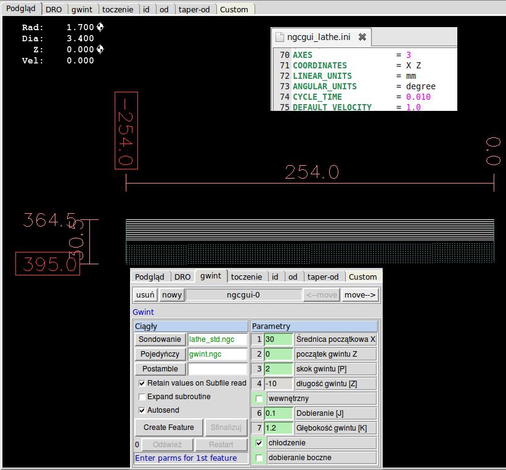Click the Dobieranie [J] value field
Image resolution: width=506 pixels, height=470 pixels.
[279, 413]
